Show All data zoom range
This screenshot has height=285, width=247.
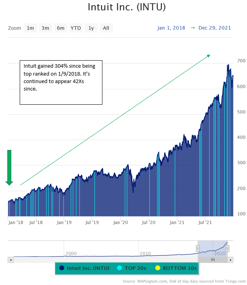106,28
